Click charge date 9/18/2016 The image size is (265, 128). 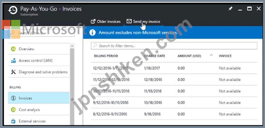[152, 114]
